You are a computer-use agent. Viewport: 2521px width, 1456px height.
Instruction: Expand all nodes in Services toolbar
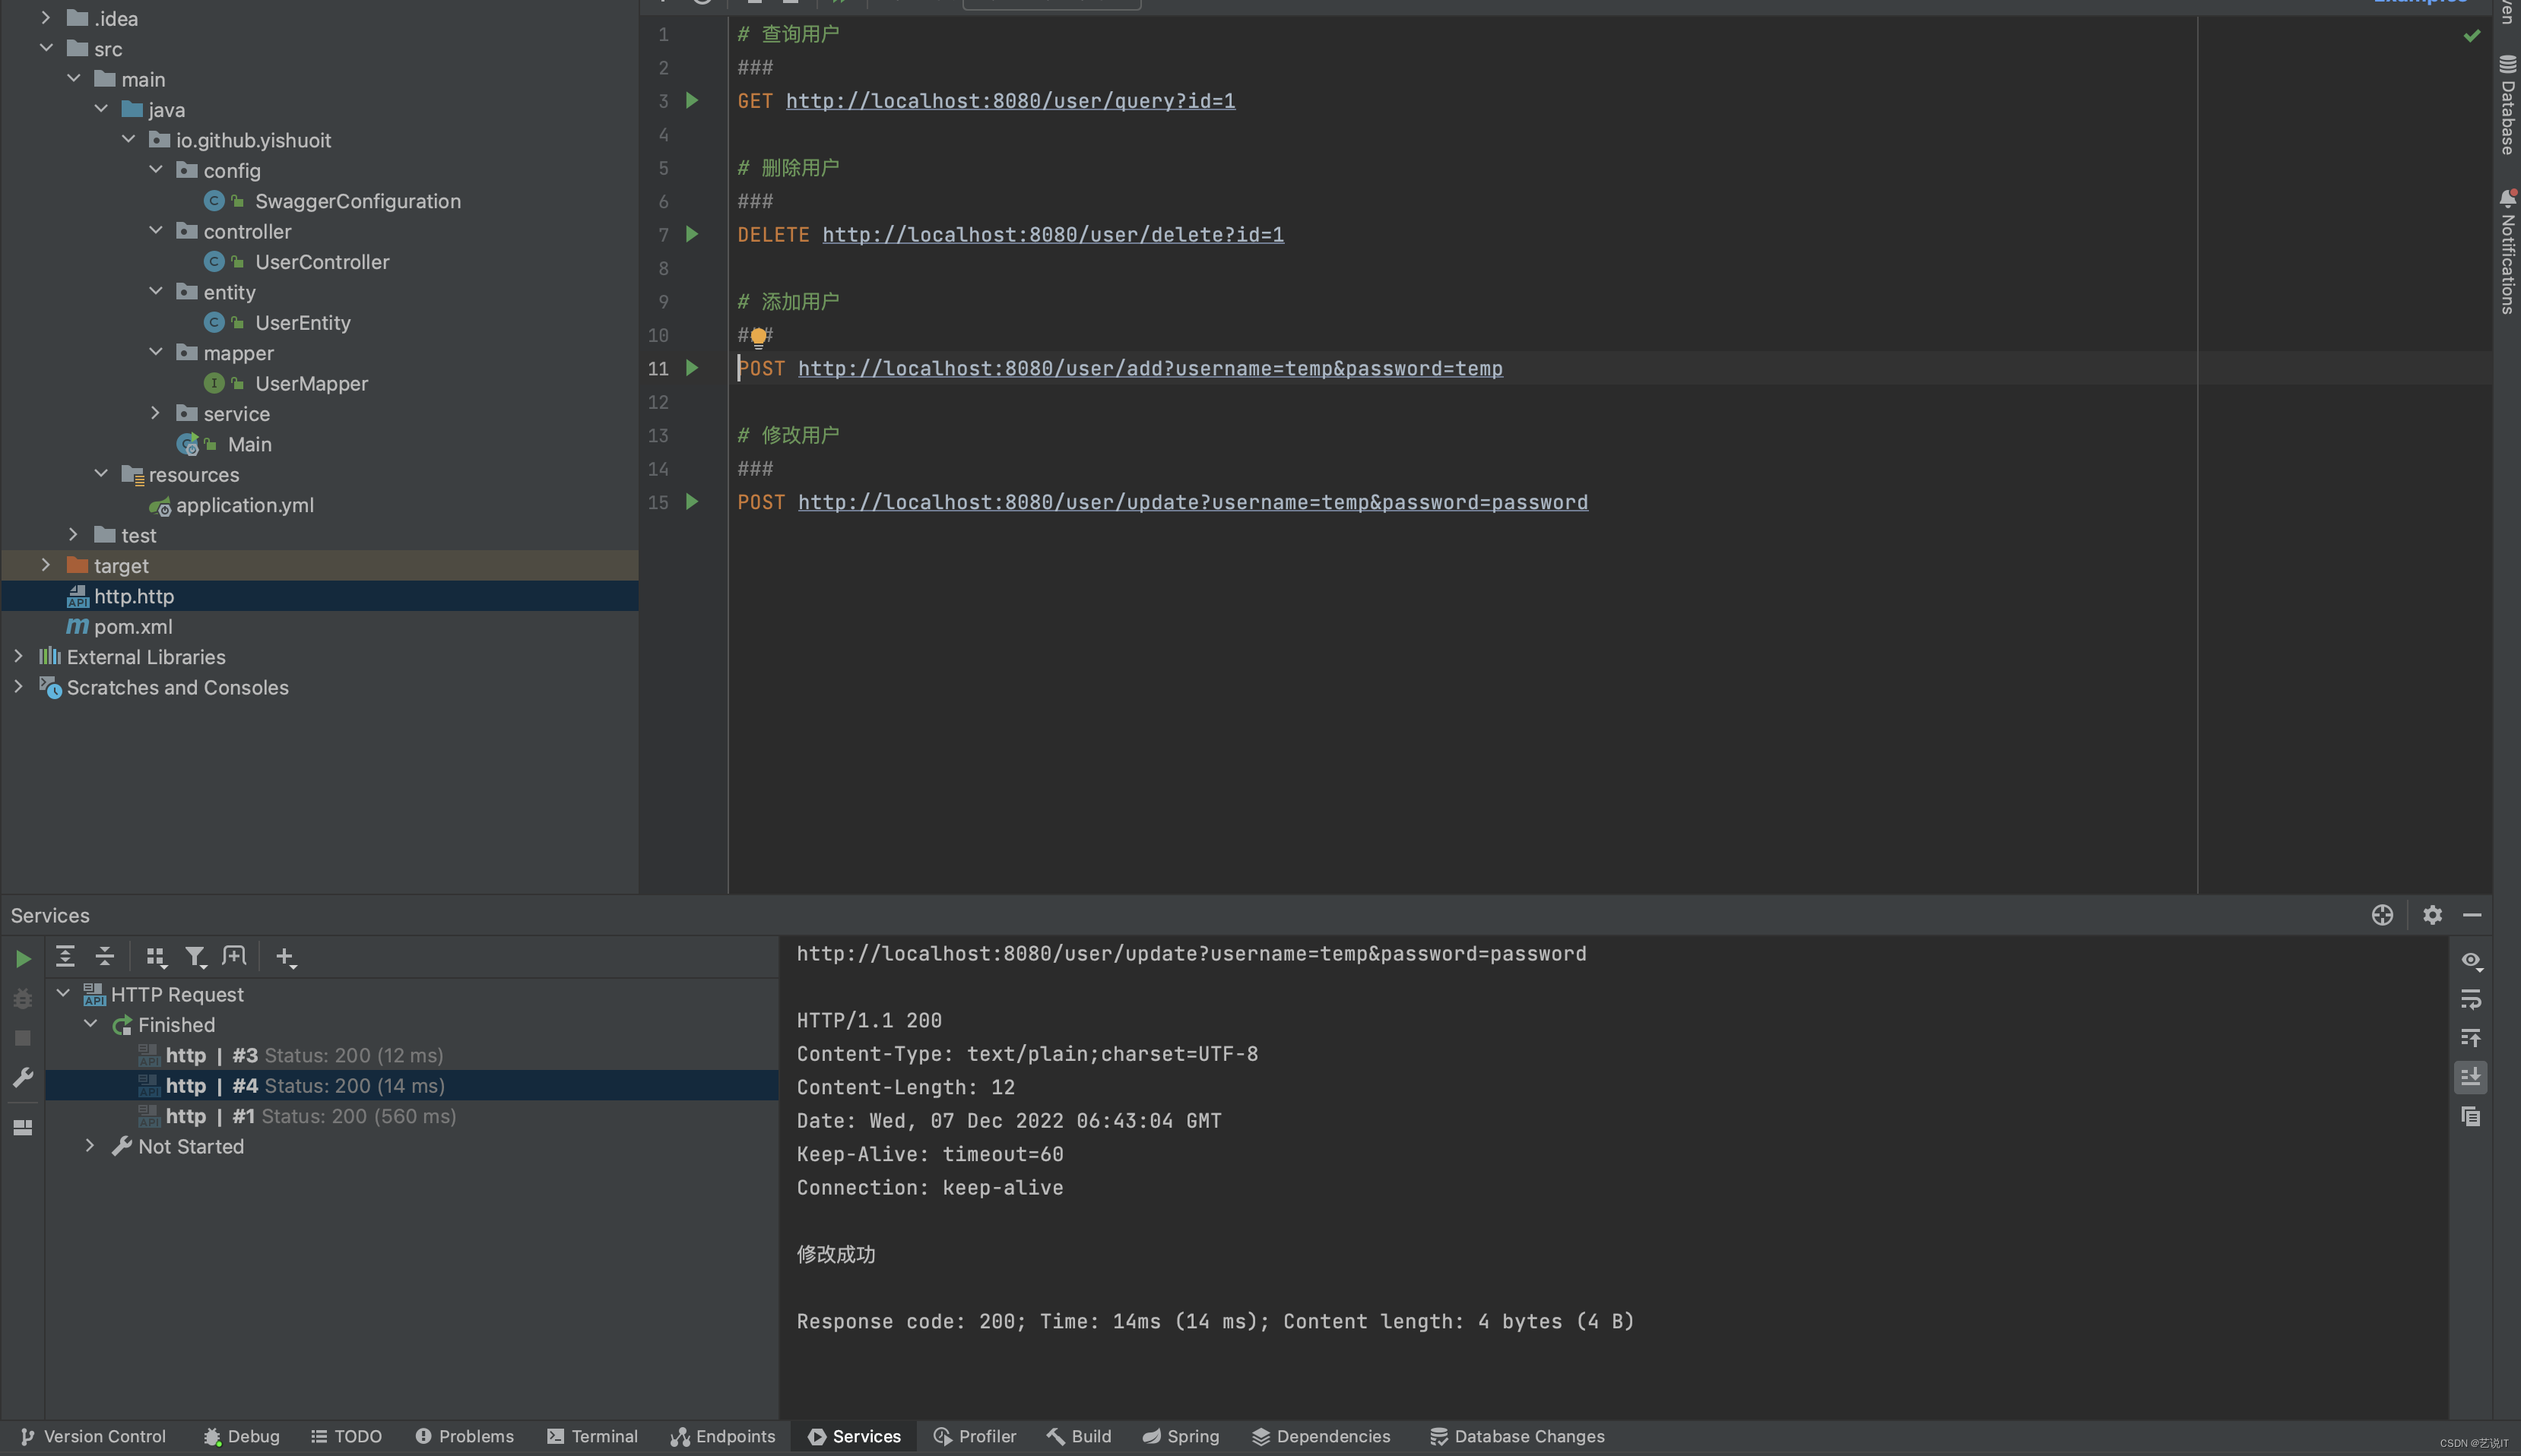[65, 957]
